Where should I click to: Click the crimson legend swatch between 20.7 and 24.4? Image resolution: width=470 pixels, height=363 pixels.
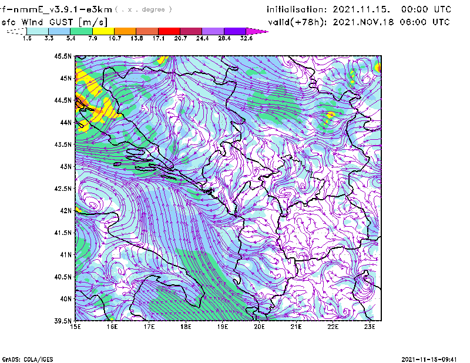(191, 31)
